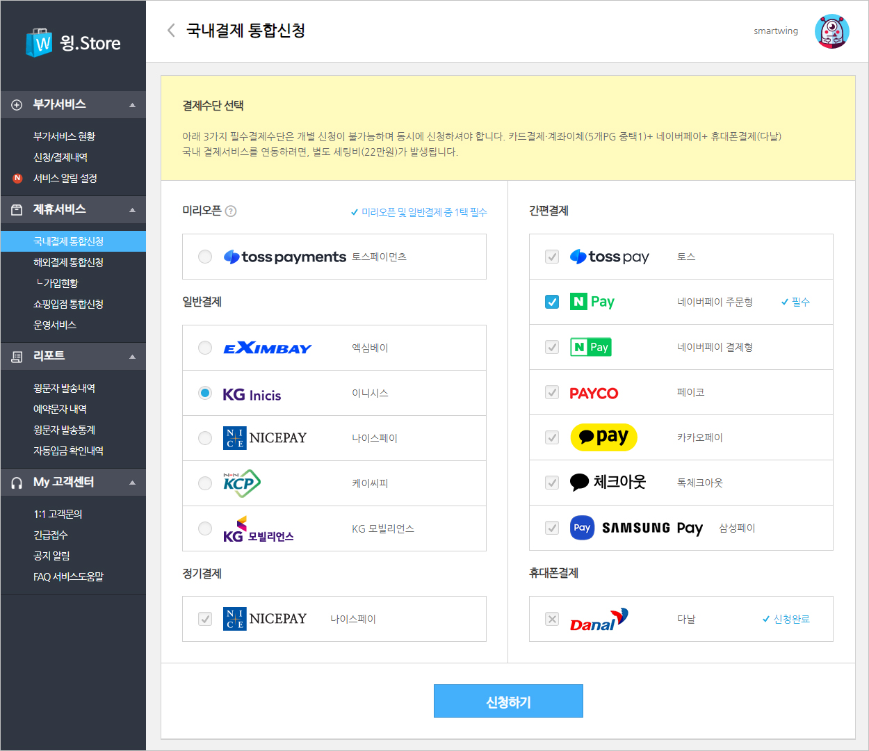Select the 엑심베이 radio button

(x=205, y=348)
